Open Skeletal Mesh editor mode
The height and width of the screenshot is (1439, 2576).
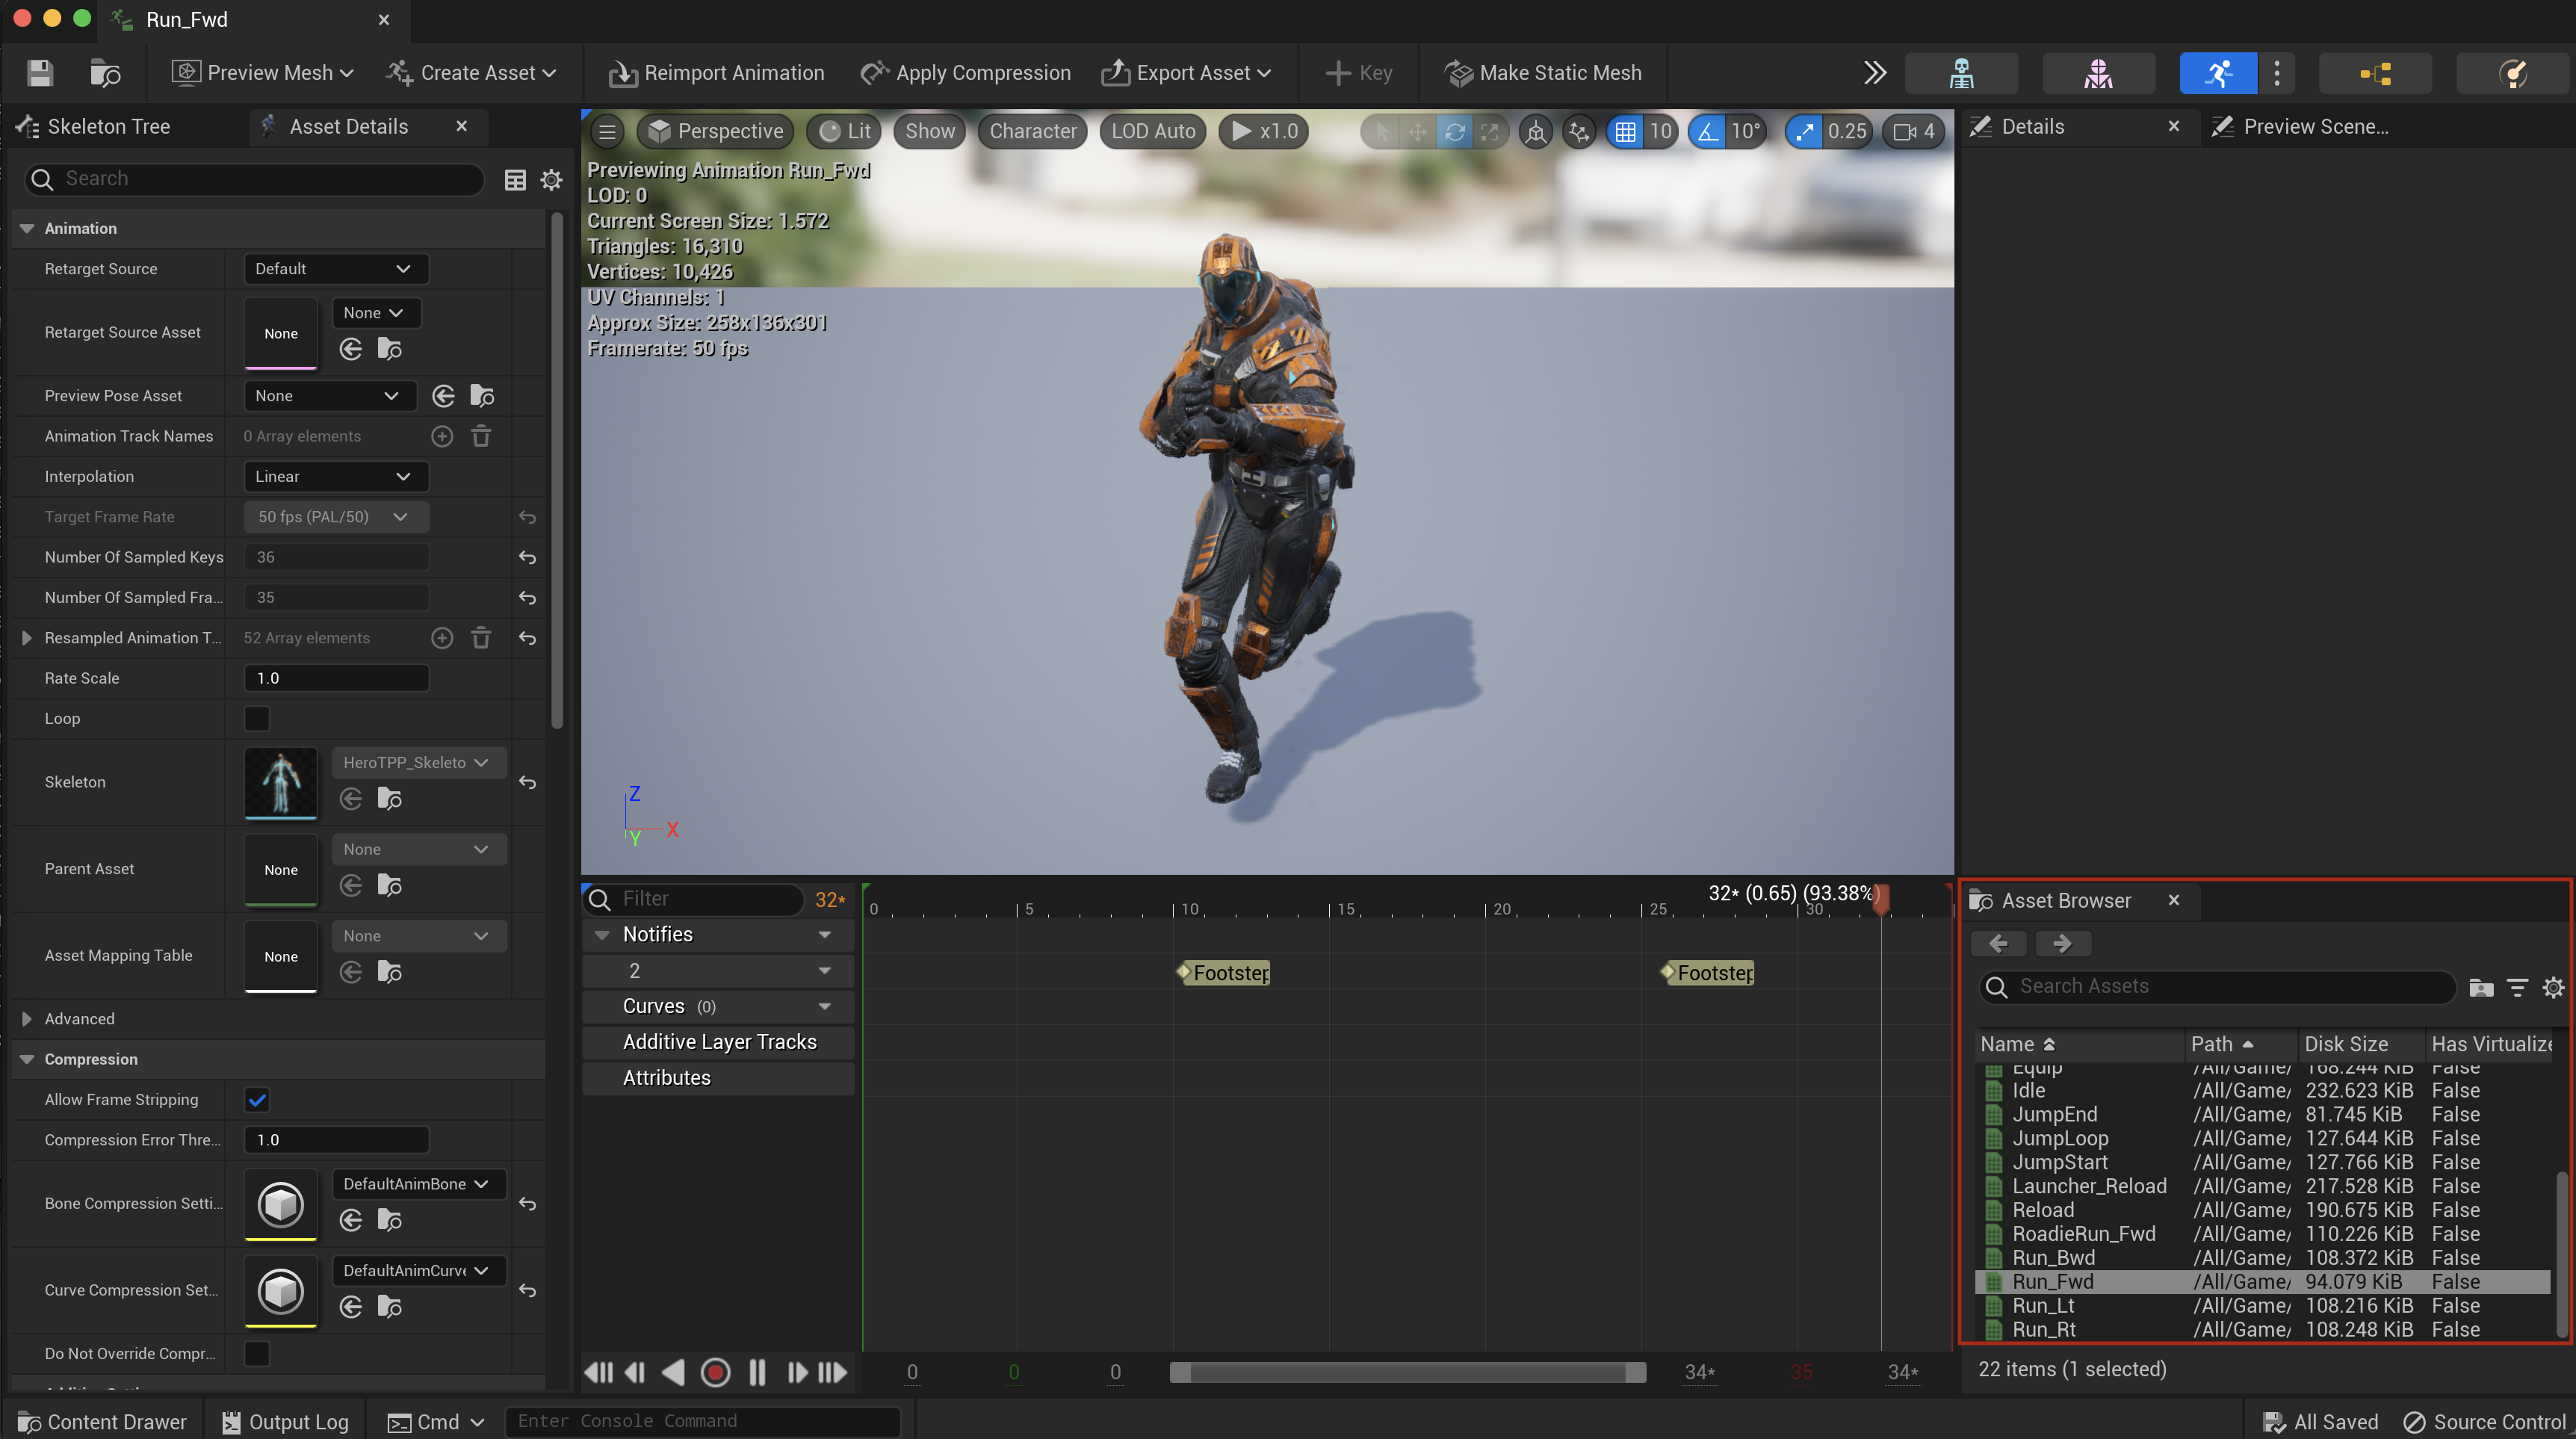tap(2098, 73)
